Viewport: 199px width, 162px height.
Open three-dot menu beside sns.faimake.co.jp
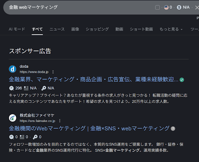click(x=60, y=121)
